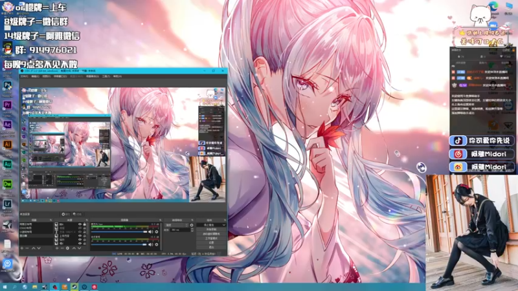The height and width of the screenshot is (291, 518).
Task: Add a source with the plus icon
Action: [x=57, y=248]
